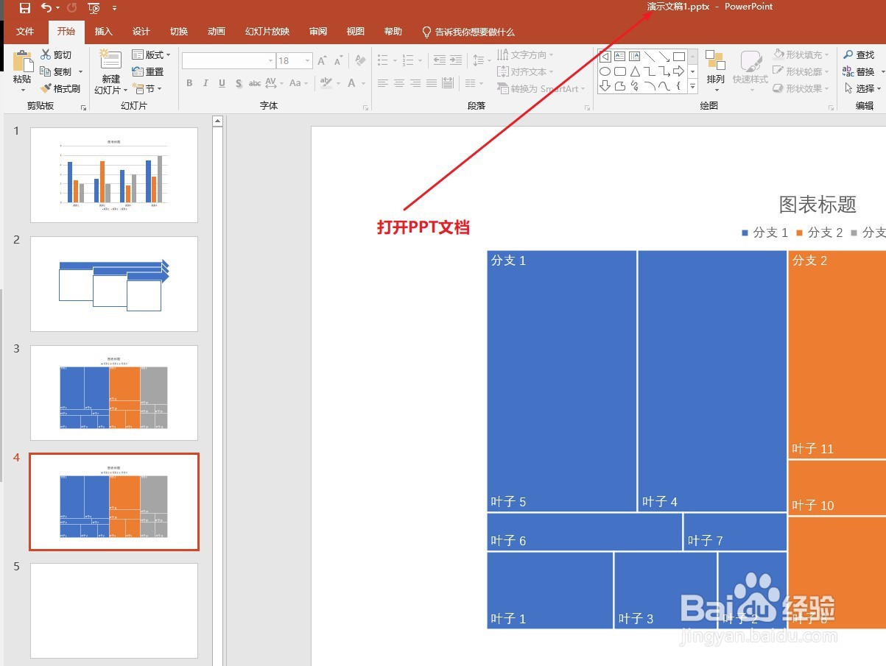Center text in paragraph group
886x666 pixels.
399,83
